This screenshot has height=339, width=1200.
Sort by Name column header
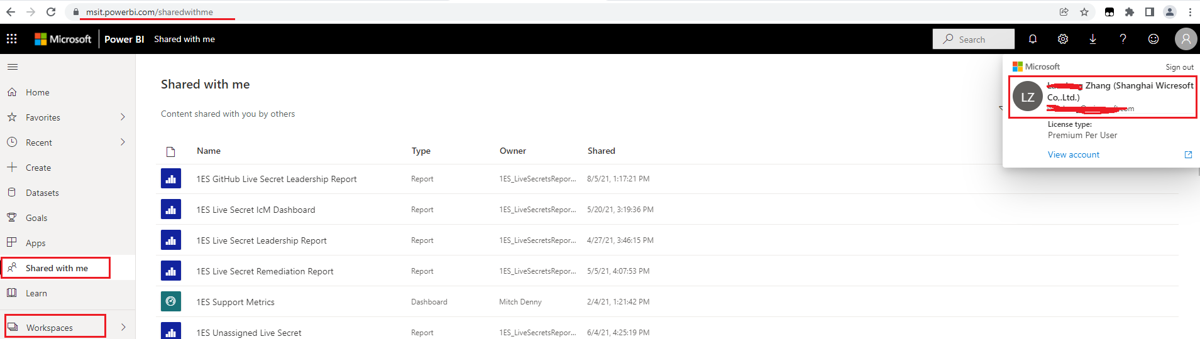click(209, 151)
